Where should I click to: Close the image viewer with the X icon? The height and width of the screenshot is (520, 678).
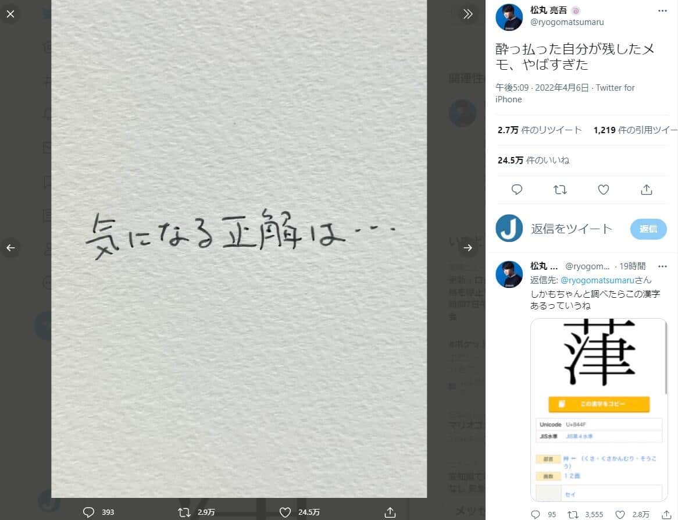(x=10, y=14)
